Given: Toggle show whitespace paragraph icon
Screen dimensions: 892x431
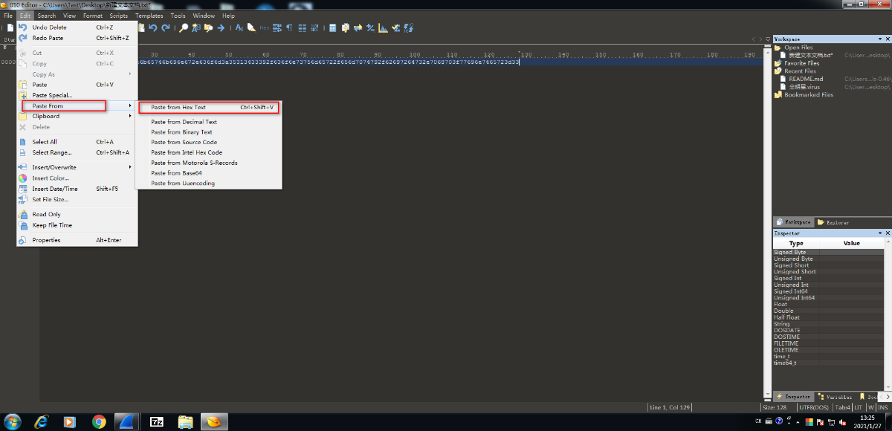Looking at the screenshot, I should 289,27.
